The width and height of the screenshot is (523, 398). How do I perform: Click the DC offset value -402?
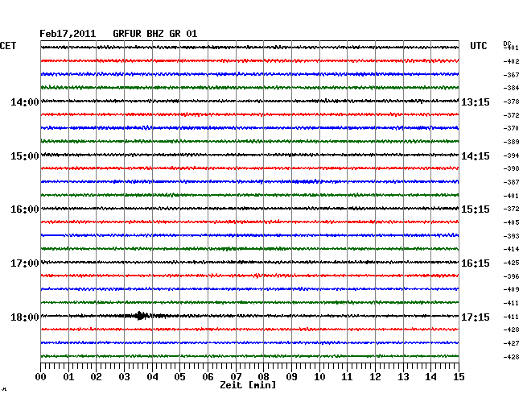(511, 61)
